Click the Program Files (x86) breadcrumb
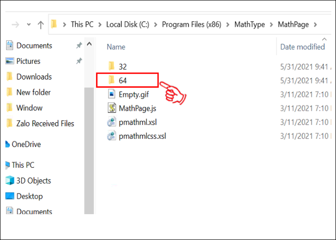Viewport: 336px width, 240px height. (x=192, y=24)
